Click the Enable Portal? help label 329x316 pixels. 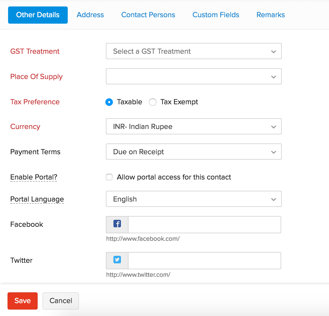click(34, 177)
